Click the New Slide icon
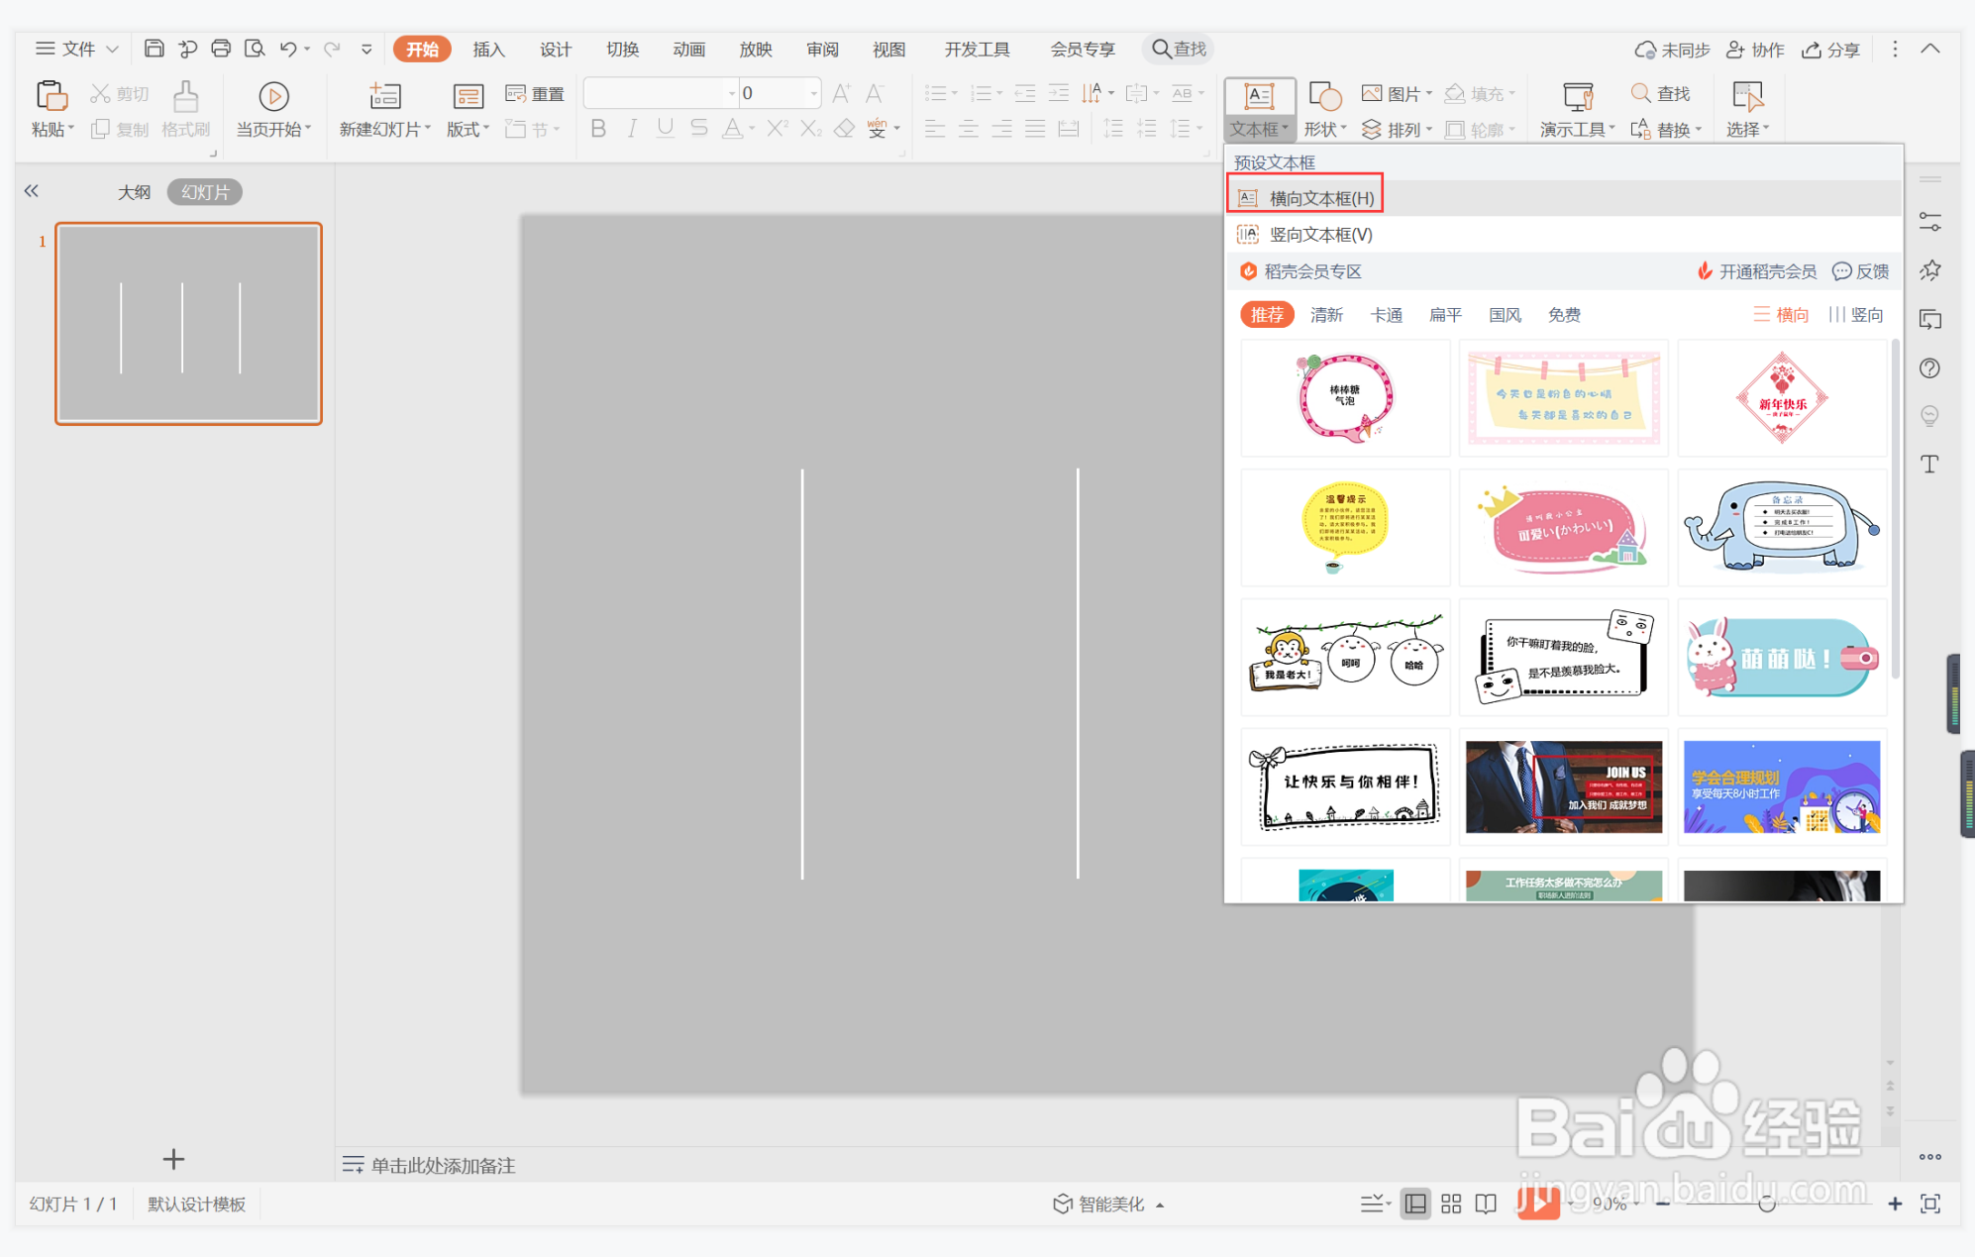The height and width of the screenshot is (1257, 1975). (384, 96)
